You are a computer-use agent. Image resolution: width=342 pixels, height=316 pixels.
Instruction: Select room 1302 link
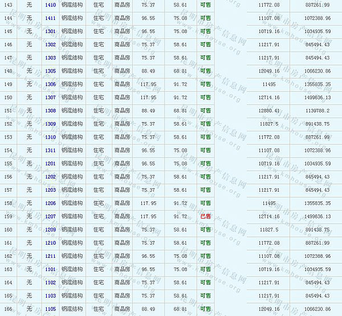pos(50,44)
